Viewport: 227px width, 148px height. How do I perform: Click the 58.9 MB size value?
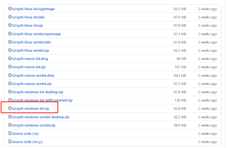tap(180, 125)
